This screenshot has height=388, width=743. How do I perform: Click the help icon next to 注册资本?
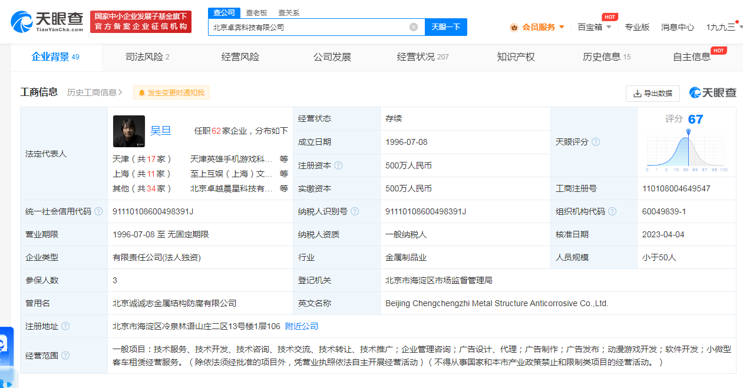click(x=338, y=165)
